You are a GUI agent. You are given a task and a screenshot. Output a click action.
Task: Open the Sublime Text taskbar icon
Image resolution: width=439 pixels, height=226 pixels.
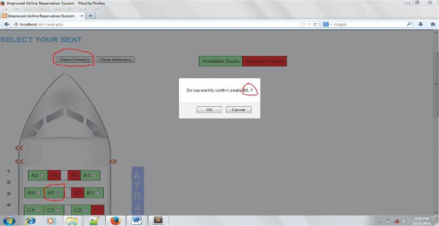(158, 221)
